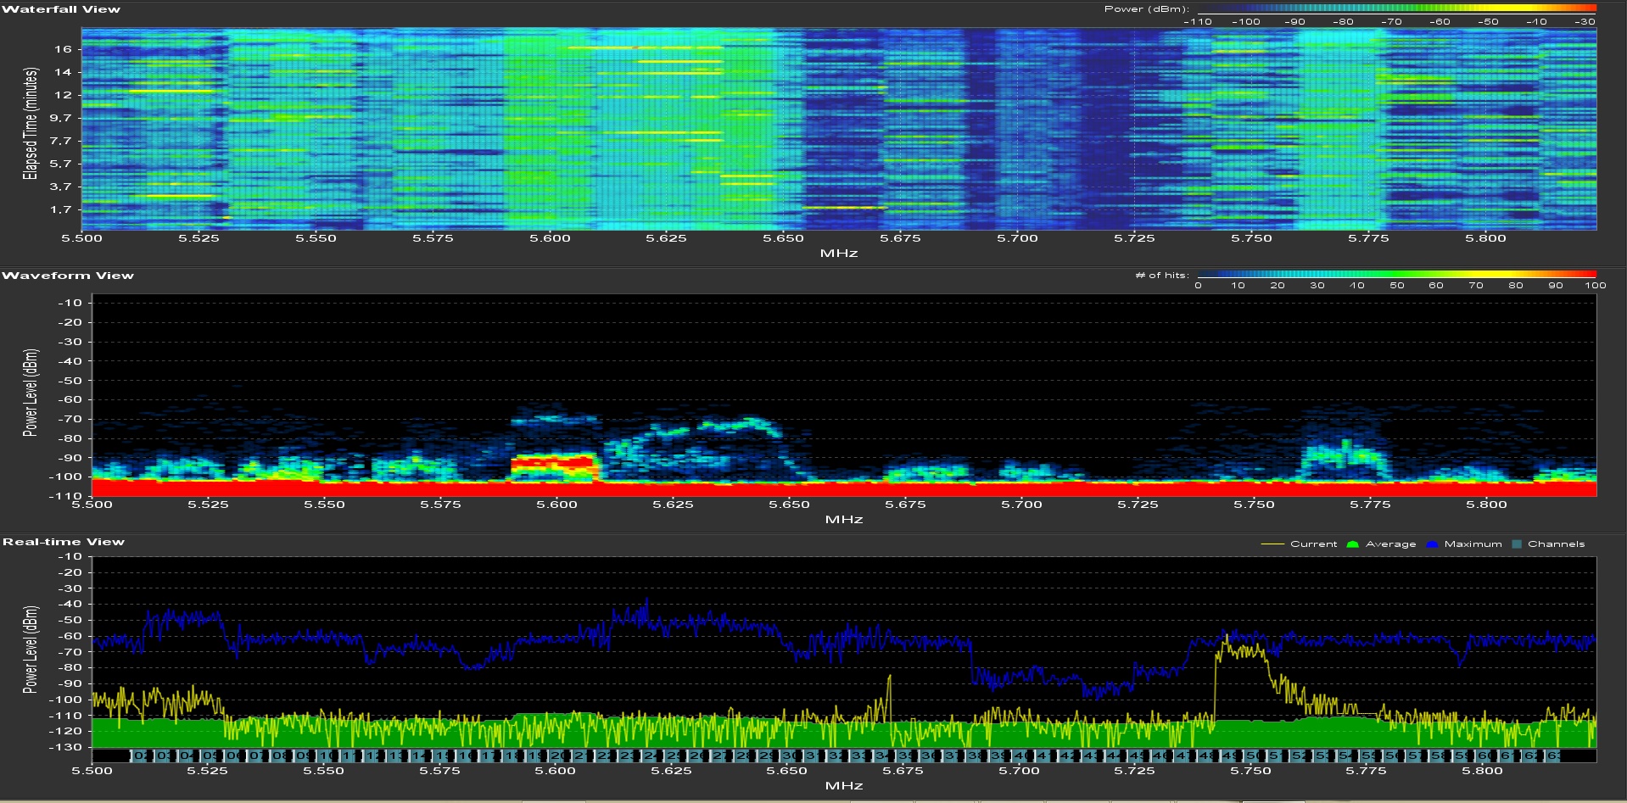Image resolution: width=1627 pixels, height=803 pixels.
Task: Select channel 62 marker in channel strip
Action: point(1531,756)
